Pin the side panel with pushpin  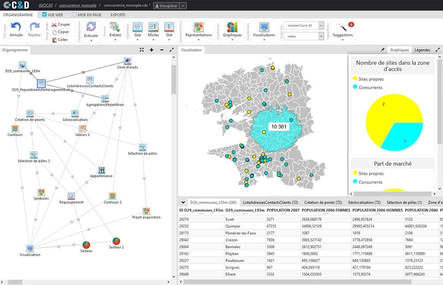coord(382,50)
